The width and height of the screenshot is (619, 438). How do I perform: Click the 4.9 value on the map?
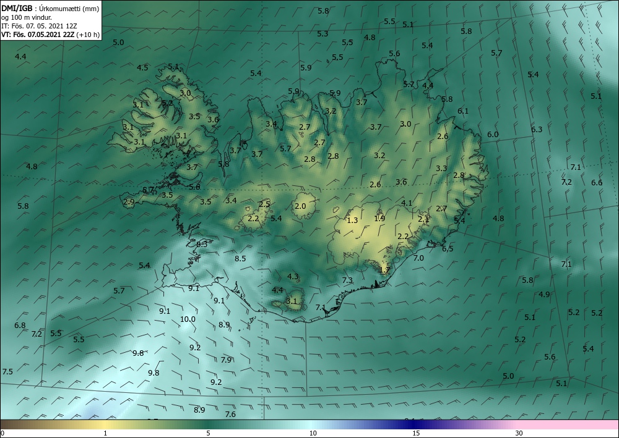[544, 294]
